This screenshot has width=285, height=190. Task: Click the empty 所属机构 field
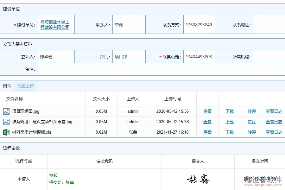269,57
